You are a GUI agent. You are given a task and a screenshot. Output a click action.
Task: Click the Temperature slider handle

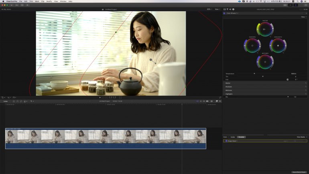[x=254, y=74]
